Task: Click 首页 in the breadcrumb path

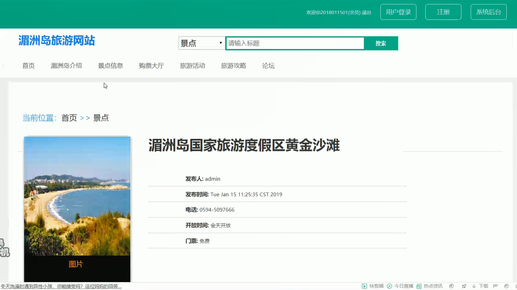Action: 69,118
